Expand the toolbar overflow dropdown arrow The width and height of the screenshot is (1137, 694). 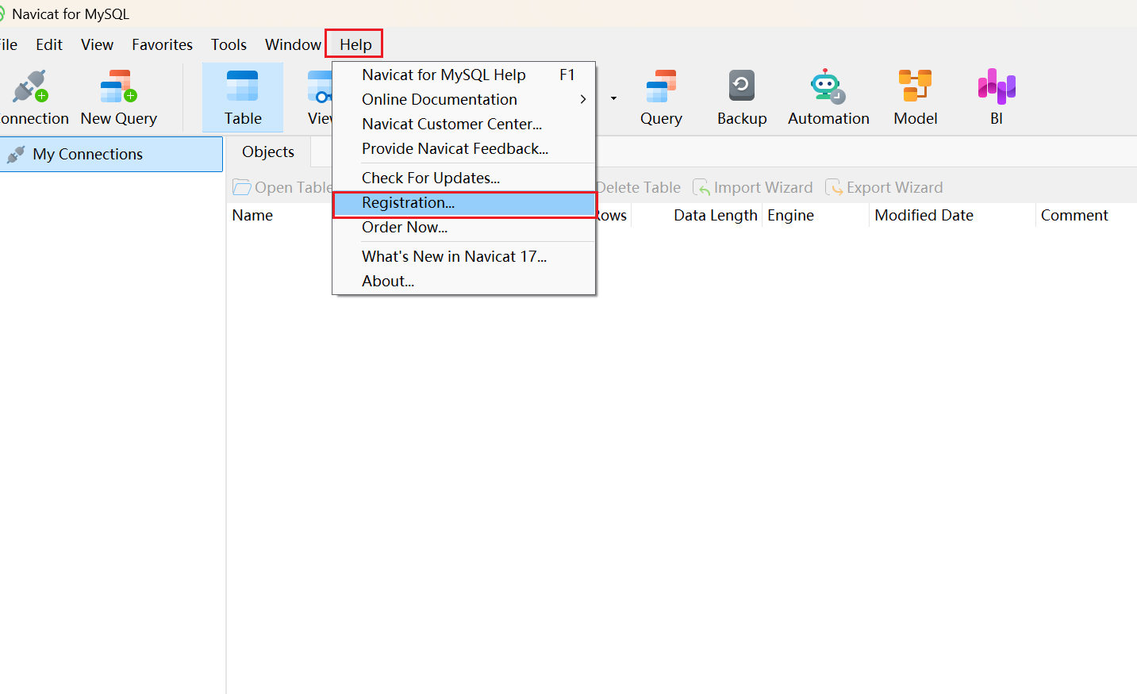tap(613, 98)
